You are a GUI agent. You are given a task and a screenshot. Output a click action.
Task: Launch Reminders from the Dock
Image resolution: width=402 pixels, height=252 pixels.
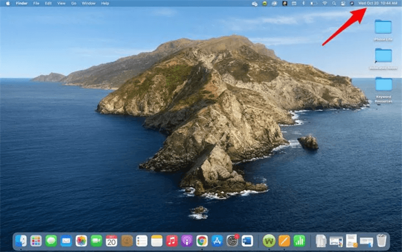[141, 241]
